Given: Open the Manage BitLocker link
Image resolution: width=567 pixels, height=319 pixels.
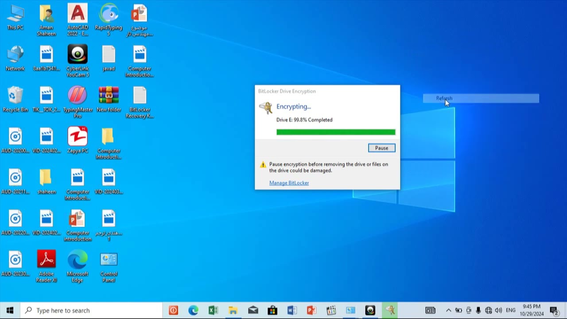Looking at the screenshot, I should tap(289, 183).
